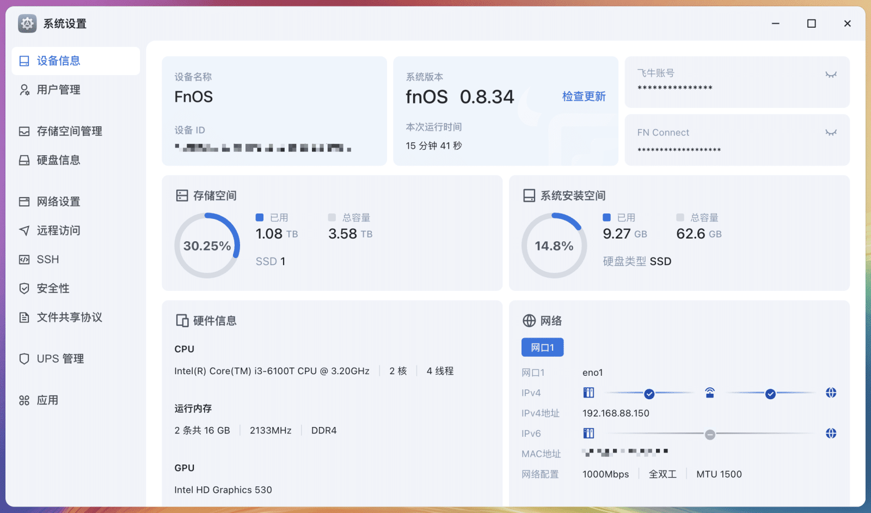The height and width of the screenshot is (513, 871).
Task: Click the UPS 管理 icon
Action: click(x=24, y=358)
